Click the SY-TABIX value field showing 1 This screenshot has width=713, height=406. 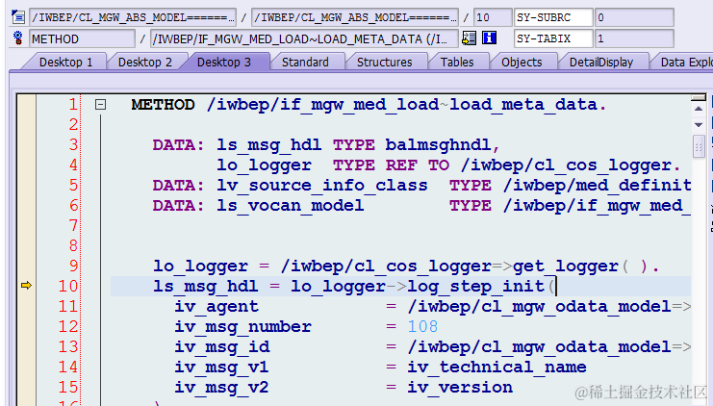coord(634,38)
